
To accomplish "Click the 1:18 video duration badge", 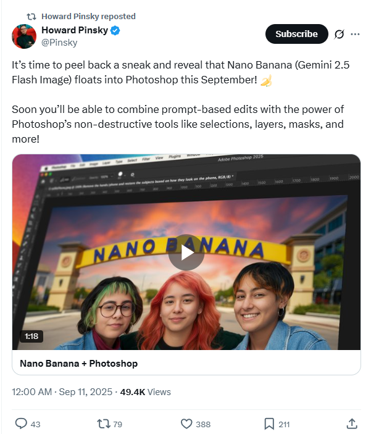I will (31, 336).
